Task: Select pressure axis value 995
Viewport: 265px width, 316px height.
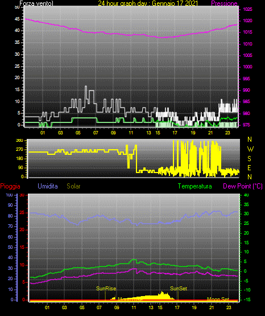Action: point(246,79)
